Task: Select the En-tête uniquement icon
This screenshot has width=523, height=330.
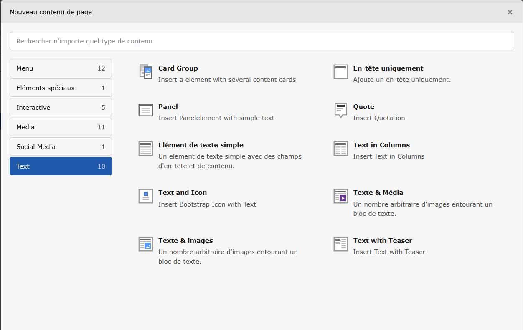Action: pyautogui.click(x=340, y=72)
